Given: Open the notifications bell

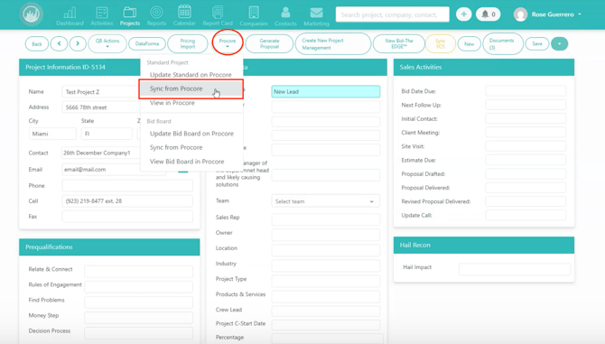Looking at the screenshot, I should [x=489, y=14].
